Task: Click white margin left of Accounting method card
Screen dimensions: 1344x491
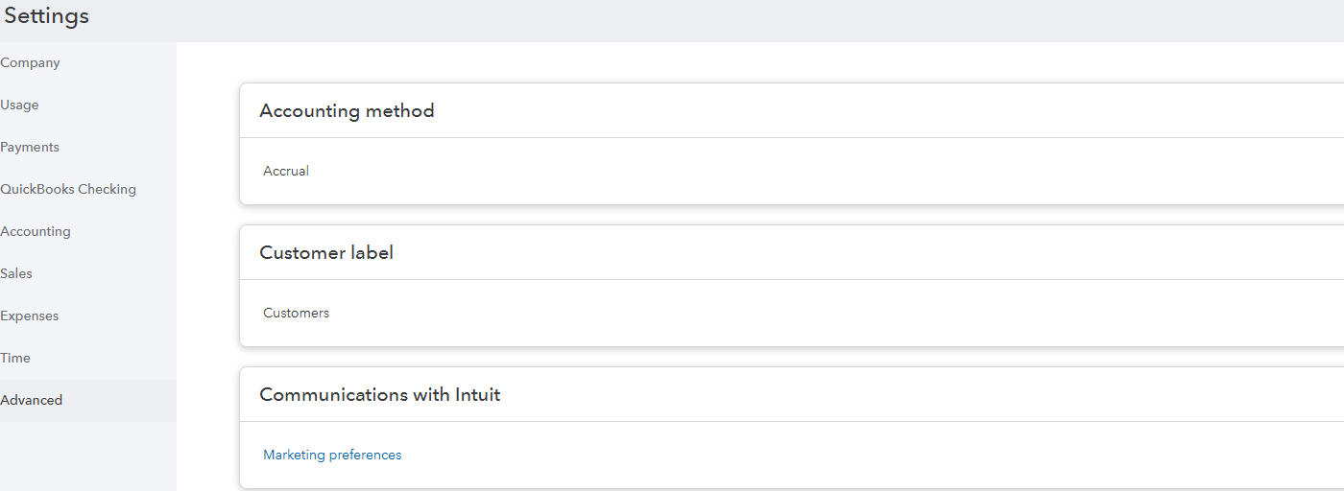Action: (x=207, y=144)
